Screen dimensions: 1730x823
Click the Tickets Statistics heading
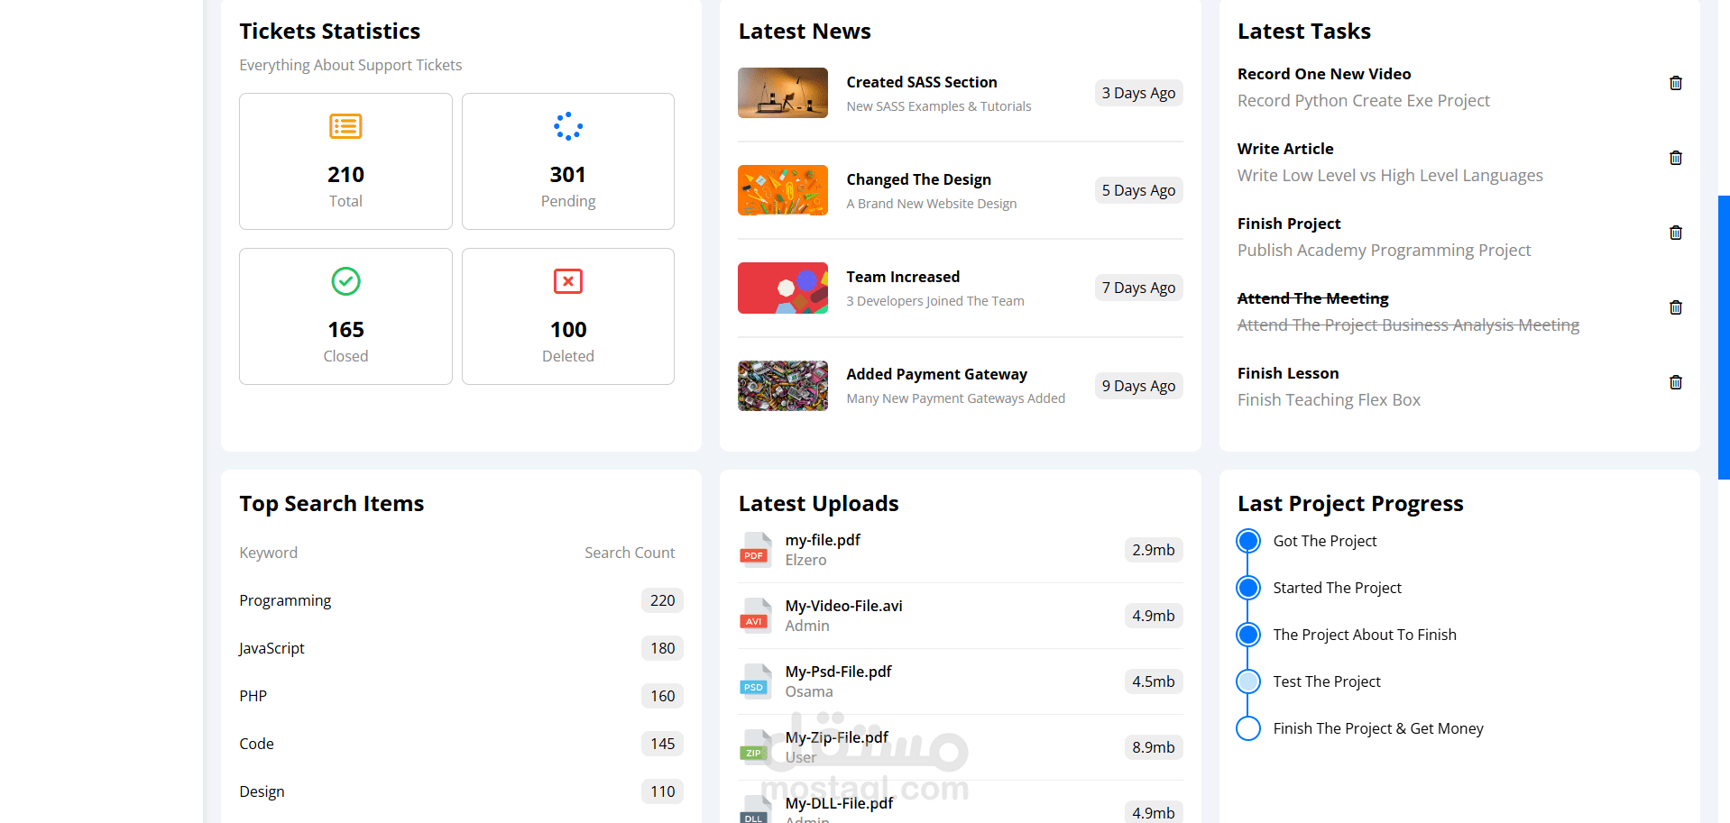pos(329,32)
